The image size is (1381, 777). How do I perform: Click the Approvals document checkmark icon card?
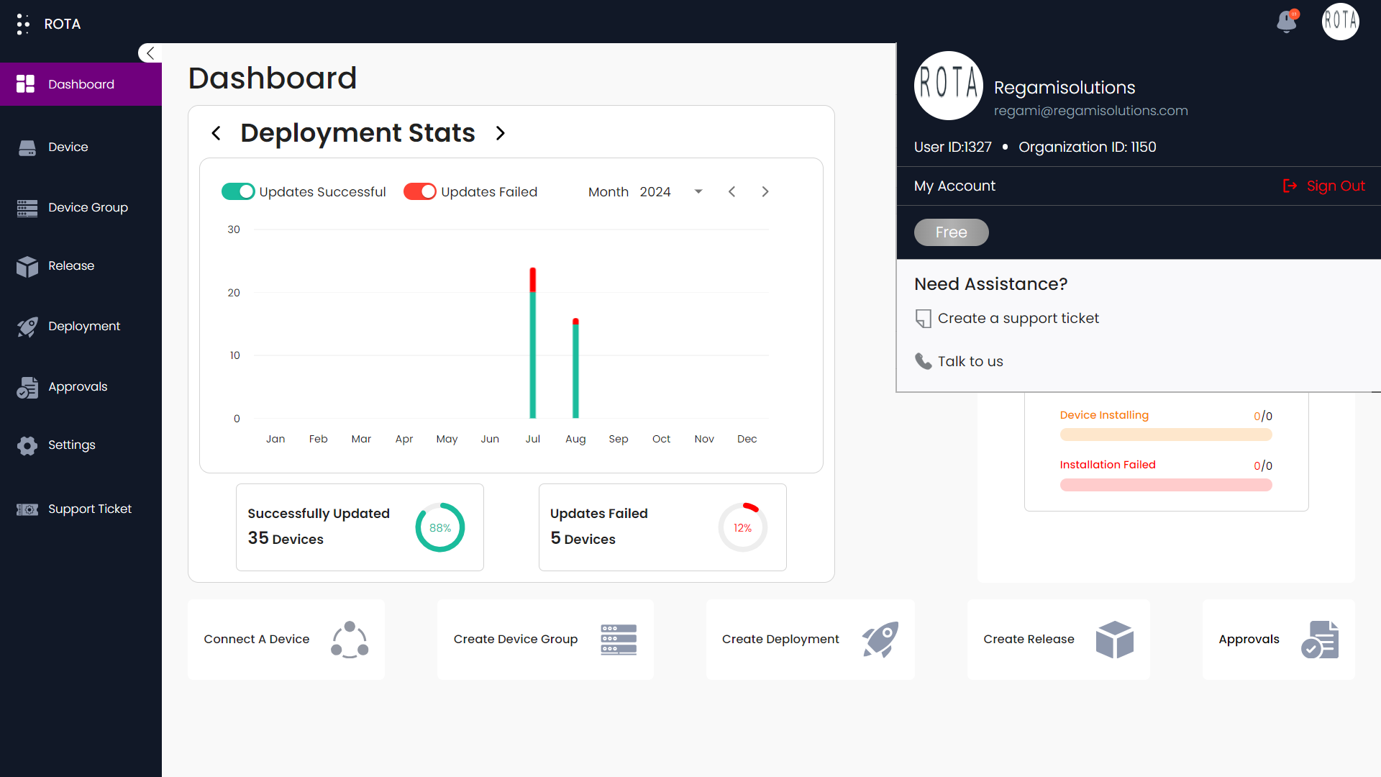[1319, 639]
